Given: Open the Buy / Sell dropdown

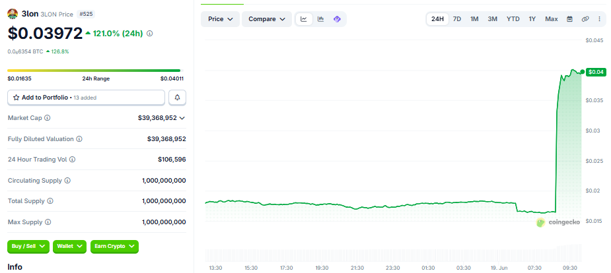Looking at the screenshot, I should click(28, 246).
